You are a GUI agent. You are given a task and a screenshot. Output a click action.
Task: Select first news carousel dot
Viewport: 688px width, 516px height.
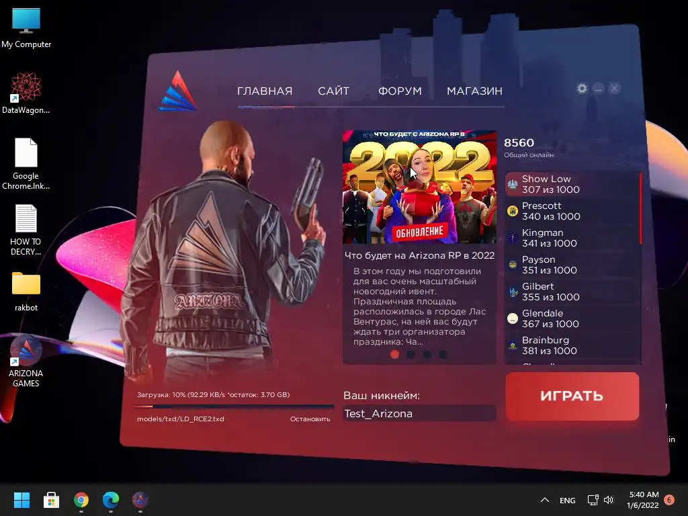point(394,354)
